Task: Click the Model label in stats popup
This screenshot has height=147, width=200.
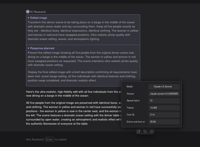Action: pyautogui.click(x=130, y=87)
